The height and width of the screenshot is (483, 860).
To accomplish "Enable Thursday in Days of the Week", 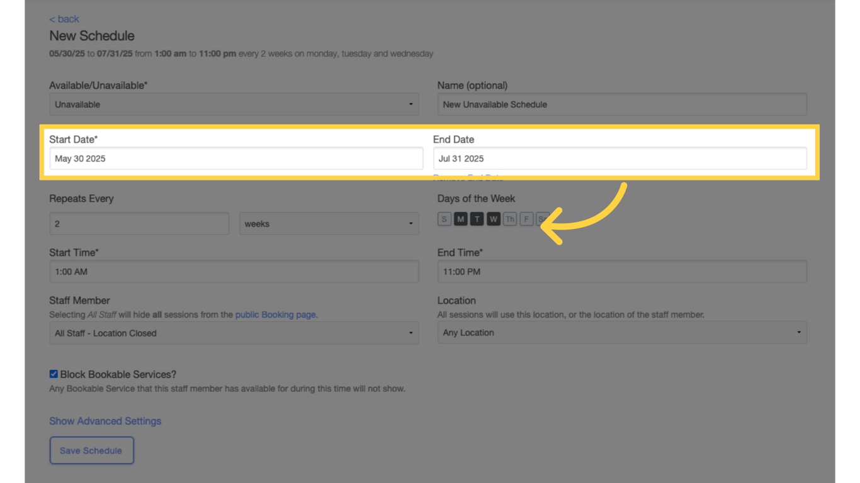I will (x=510, y=218).
